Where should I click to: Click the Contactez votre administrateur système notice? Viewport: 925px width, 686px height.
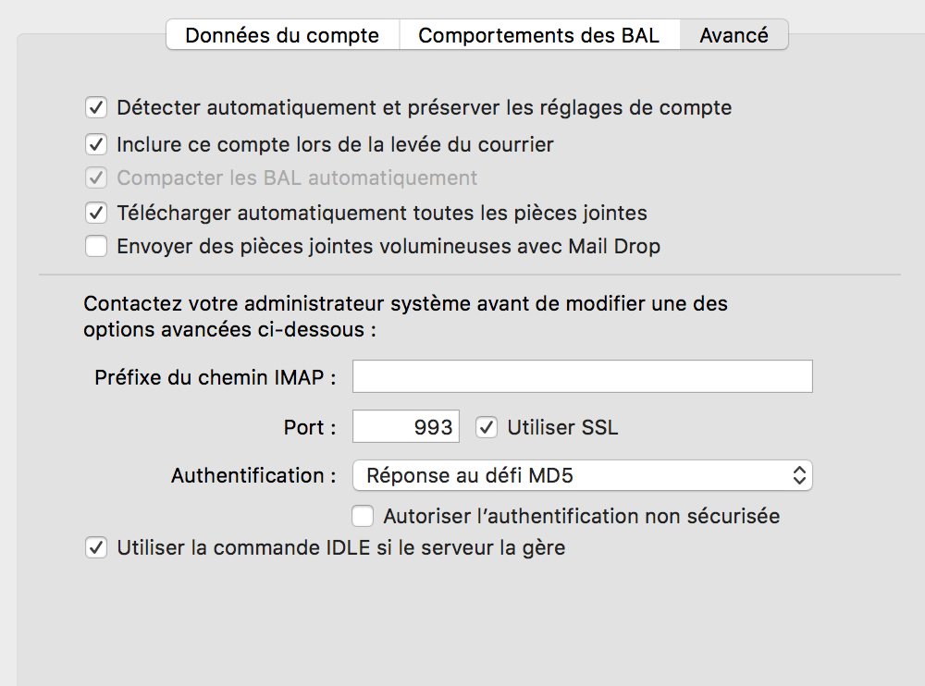pos(405,316)
